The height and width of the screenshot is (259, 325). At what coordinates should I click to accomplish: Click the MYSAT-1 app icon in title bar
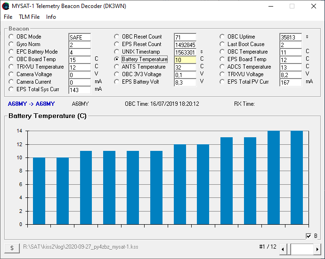pos(6,6)
